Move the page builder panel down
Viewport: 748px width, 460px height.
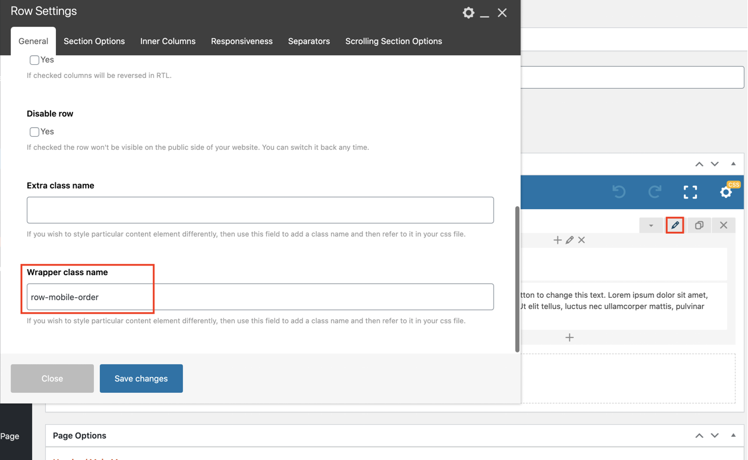(715, 164)
